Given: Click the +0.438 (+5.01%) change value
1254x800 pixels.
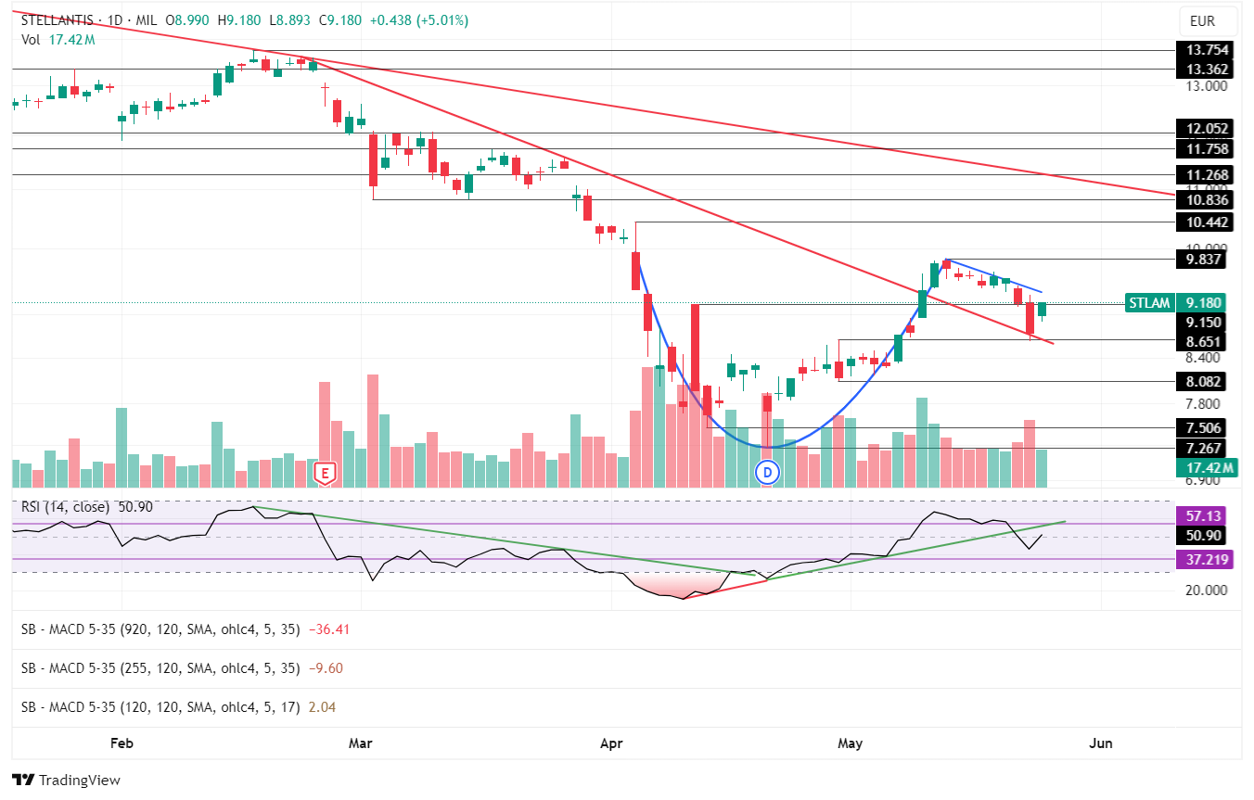Looking at the screenshot, I should pos(418,20).
